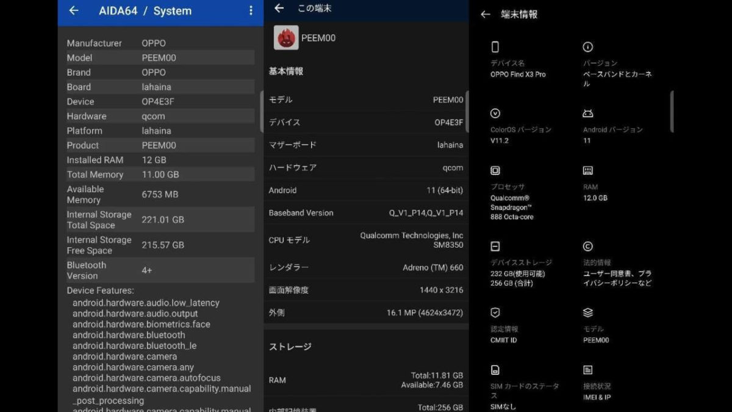732x412 pixels.
Task: Select the Hardware qcom row in AIDA64
Action: coord(160,116)
